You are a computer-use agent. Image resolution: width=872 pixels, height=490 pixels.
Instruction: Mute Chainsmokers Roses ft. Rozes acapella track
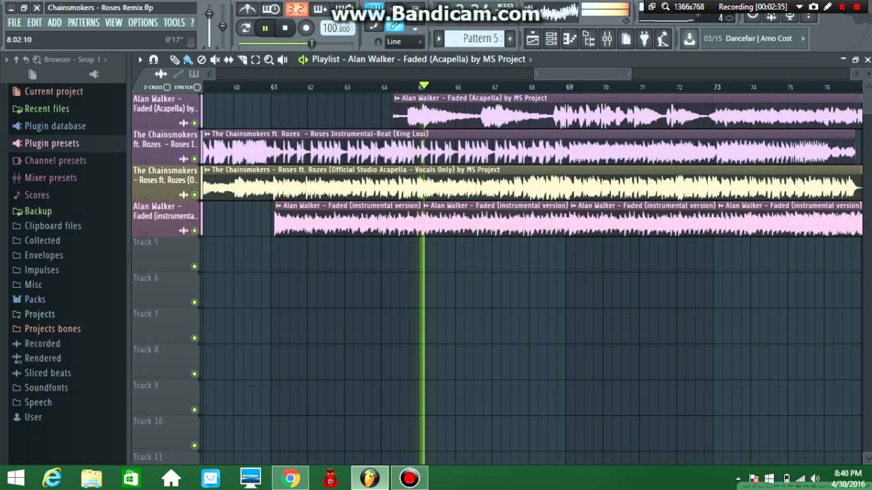click(194, 195)
